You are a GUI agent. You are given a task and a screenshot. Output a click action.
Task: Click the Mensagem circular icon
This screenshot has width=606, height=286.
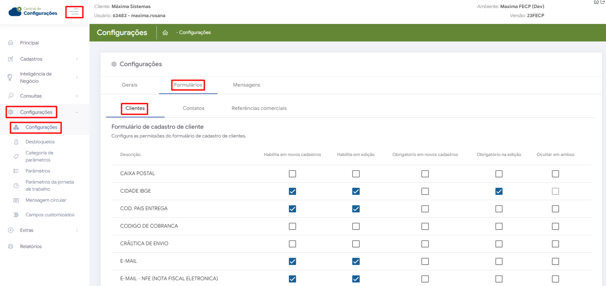[x=16, y=200]
